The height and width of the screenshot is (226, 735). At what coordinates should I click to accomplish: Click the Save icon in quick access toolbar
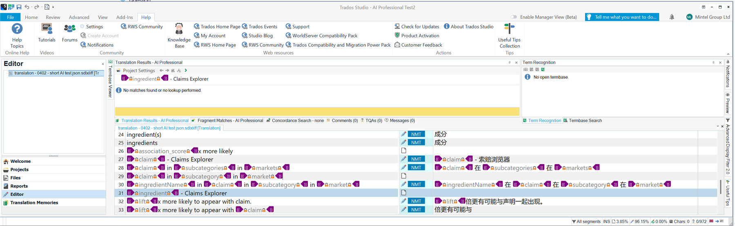point(19,7)
